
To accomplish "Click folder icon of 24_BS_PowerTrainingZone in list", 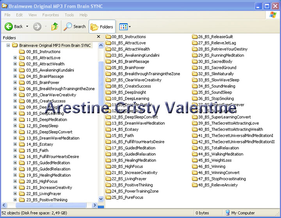I will pos(108,191).
